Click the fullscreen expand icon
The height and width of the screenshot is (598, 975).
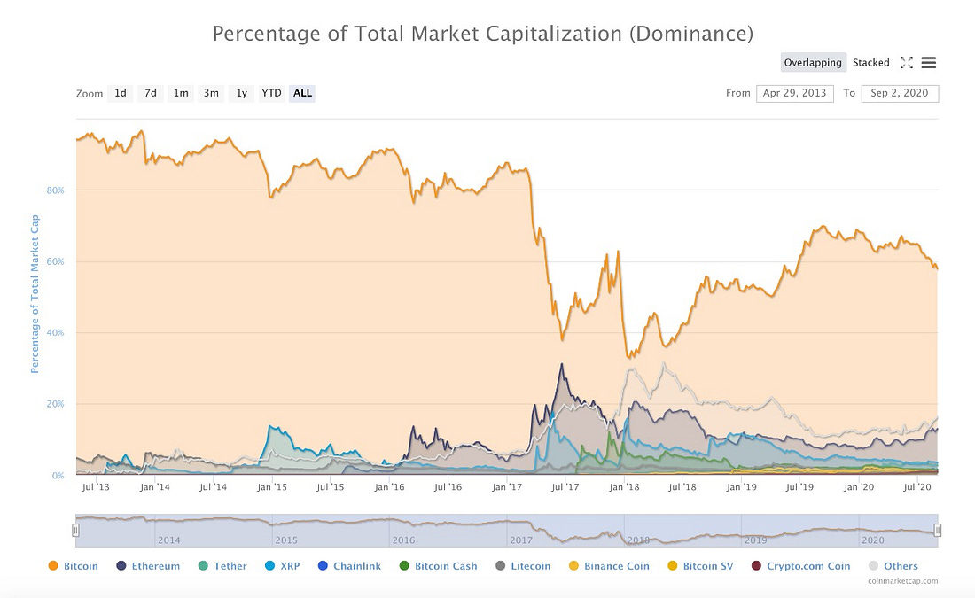(x=907, y=63)
